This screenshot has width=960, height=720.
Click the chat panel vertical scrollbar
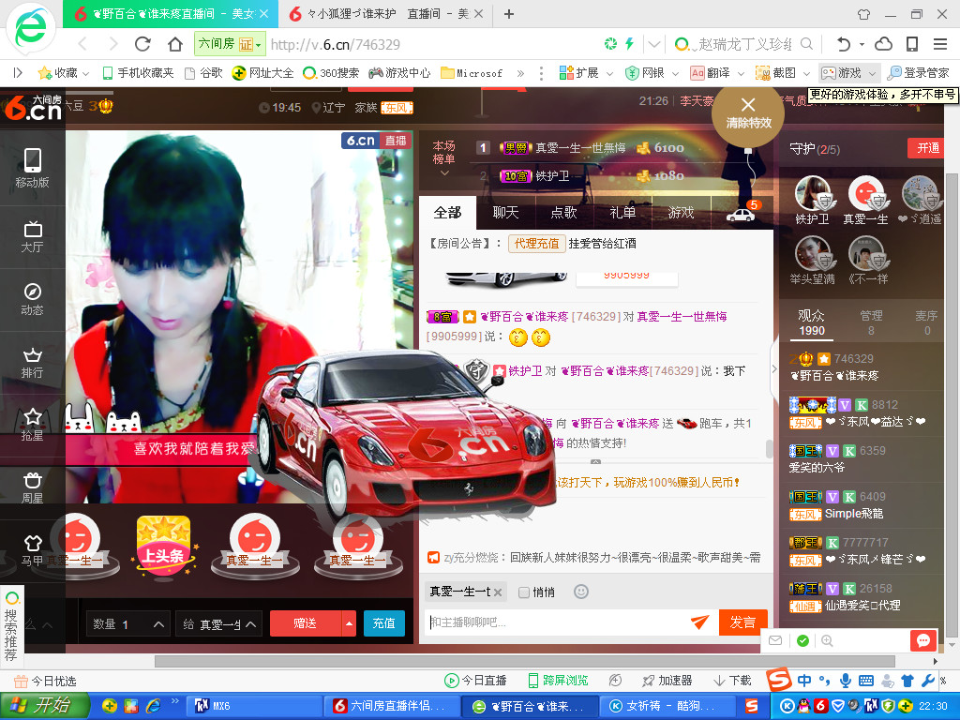click(770, 449)
